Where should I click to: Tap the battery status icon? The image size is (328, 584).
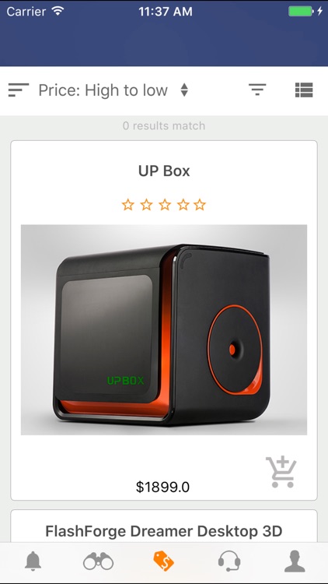pos(301,12)
